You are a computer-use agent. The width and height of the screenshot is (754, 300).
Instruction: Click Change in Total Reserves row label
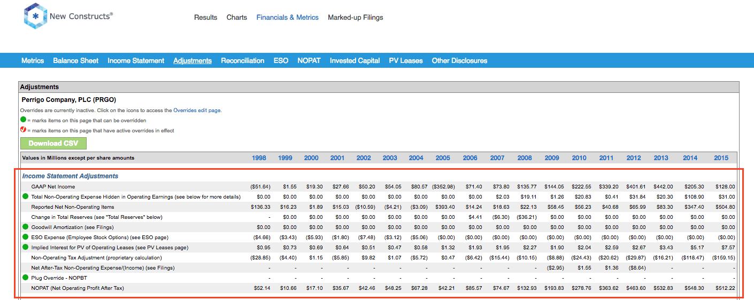pyautogui.click(x=97, y=217)
